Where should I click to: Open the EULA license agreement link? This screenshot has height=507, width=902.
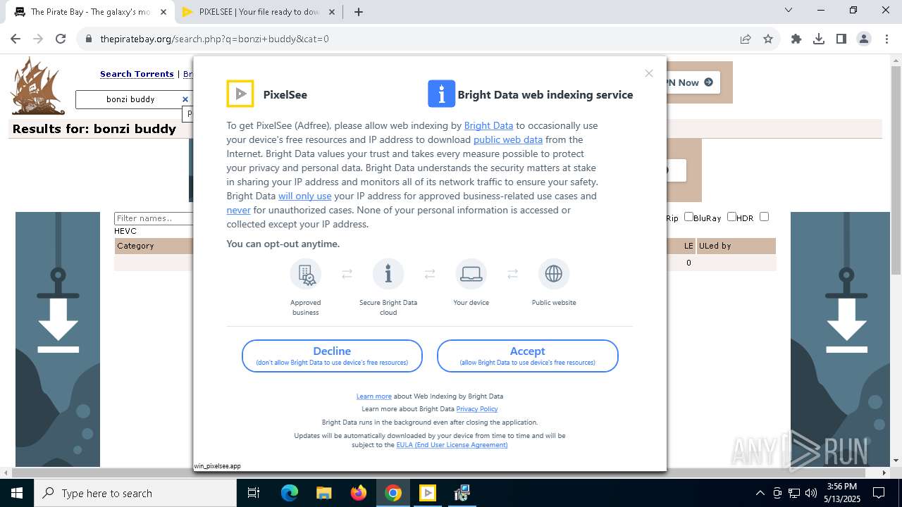452,445
